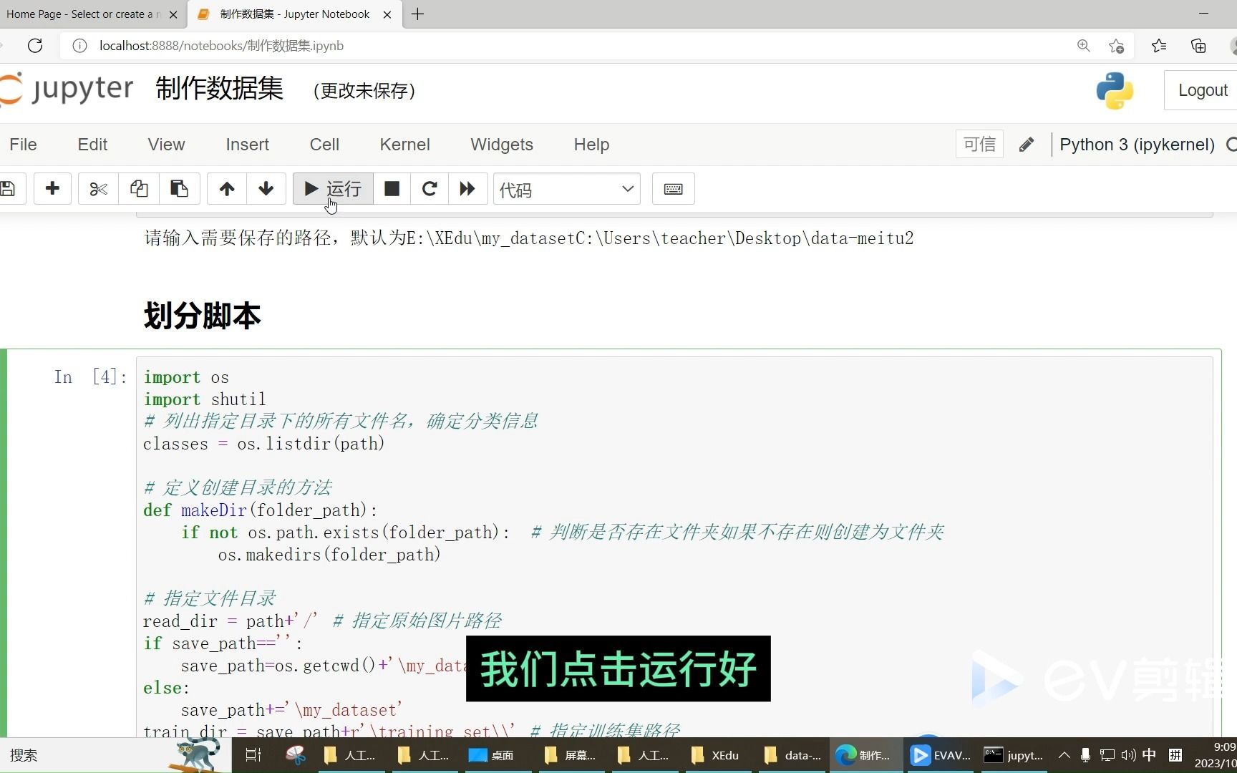Restart the kernel using the circular arrow icon
1237x773 pixels.
tap(429, 188)
